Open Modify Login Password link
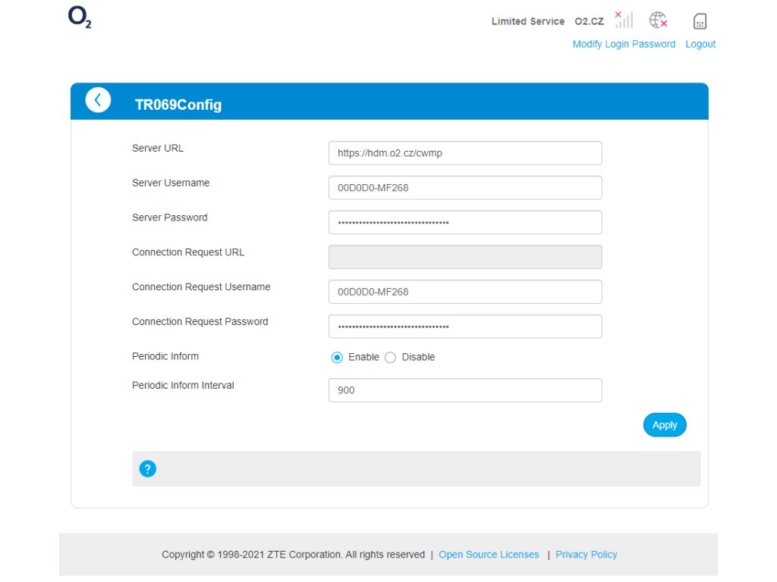This screenshot has width=777, height=582. tap(624, 44)
